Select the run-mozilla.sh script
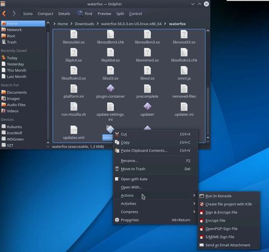Screen dimensions: 269x252 click(x=73, y=109)
